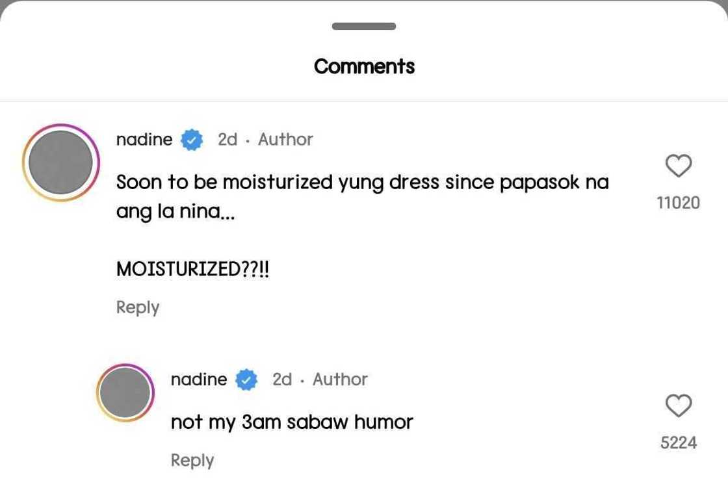Image resolution: width=728 pixels, height=503 pixels.
Task: Select the "MOISTURIZED??!!" text line
Action: [x=192, y=269]
